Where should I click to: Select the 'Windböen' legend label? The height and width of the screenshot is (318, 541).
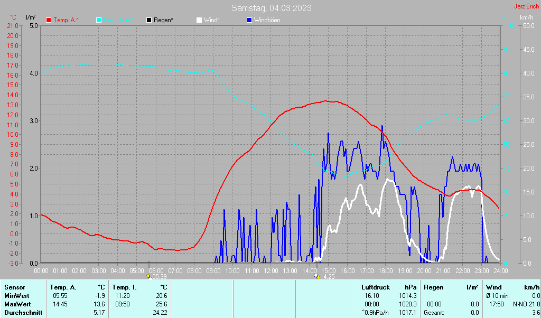coord(267,21)
